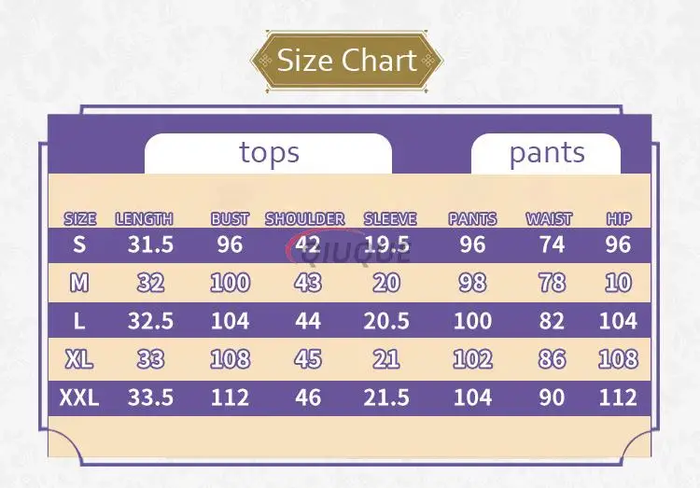Select the XXL size row label
This screenshot has height=488, width=700.
[79, 397]
